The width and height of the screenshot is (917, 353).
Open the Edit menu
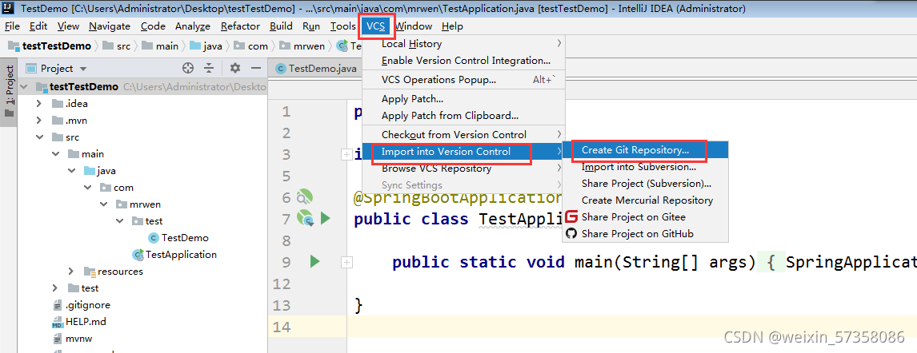[38, 26]
